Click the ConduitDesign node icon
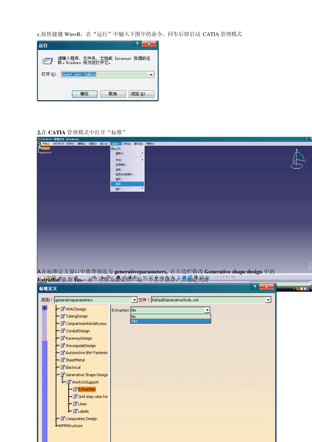The height and width of the screenshot is (442, 312). tap(62, 331)
